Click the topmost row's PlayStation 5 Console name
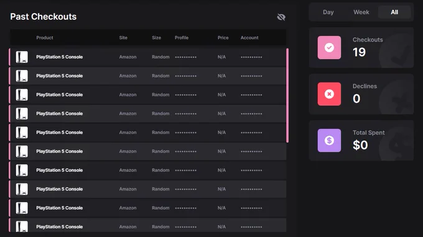 59,57
